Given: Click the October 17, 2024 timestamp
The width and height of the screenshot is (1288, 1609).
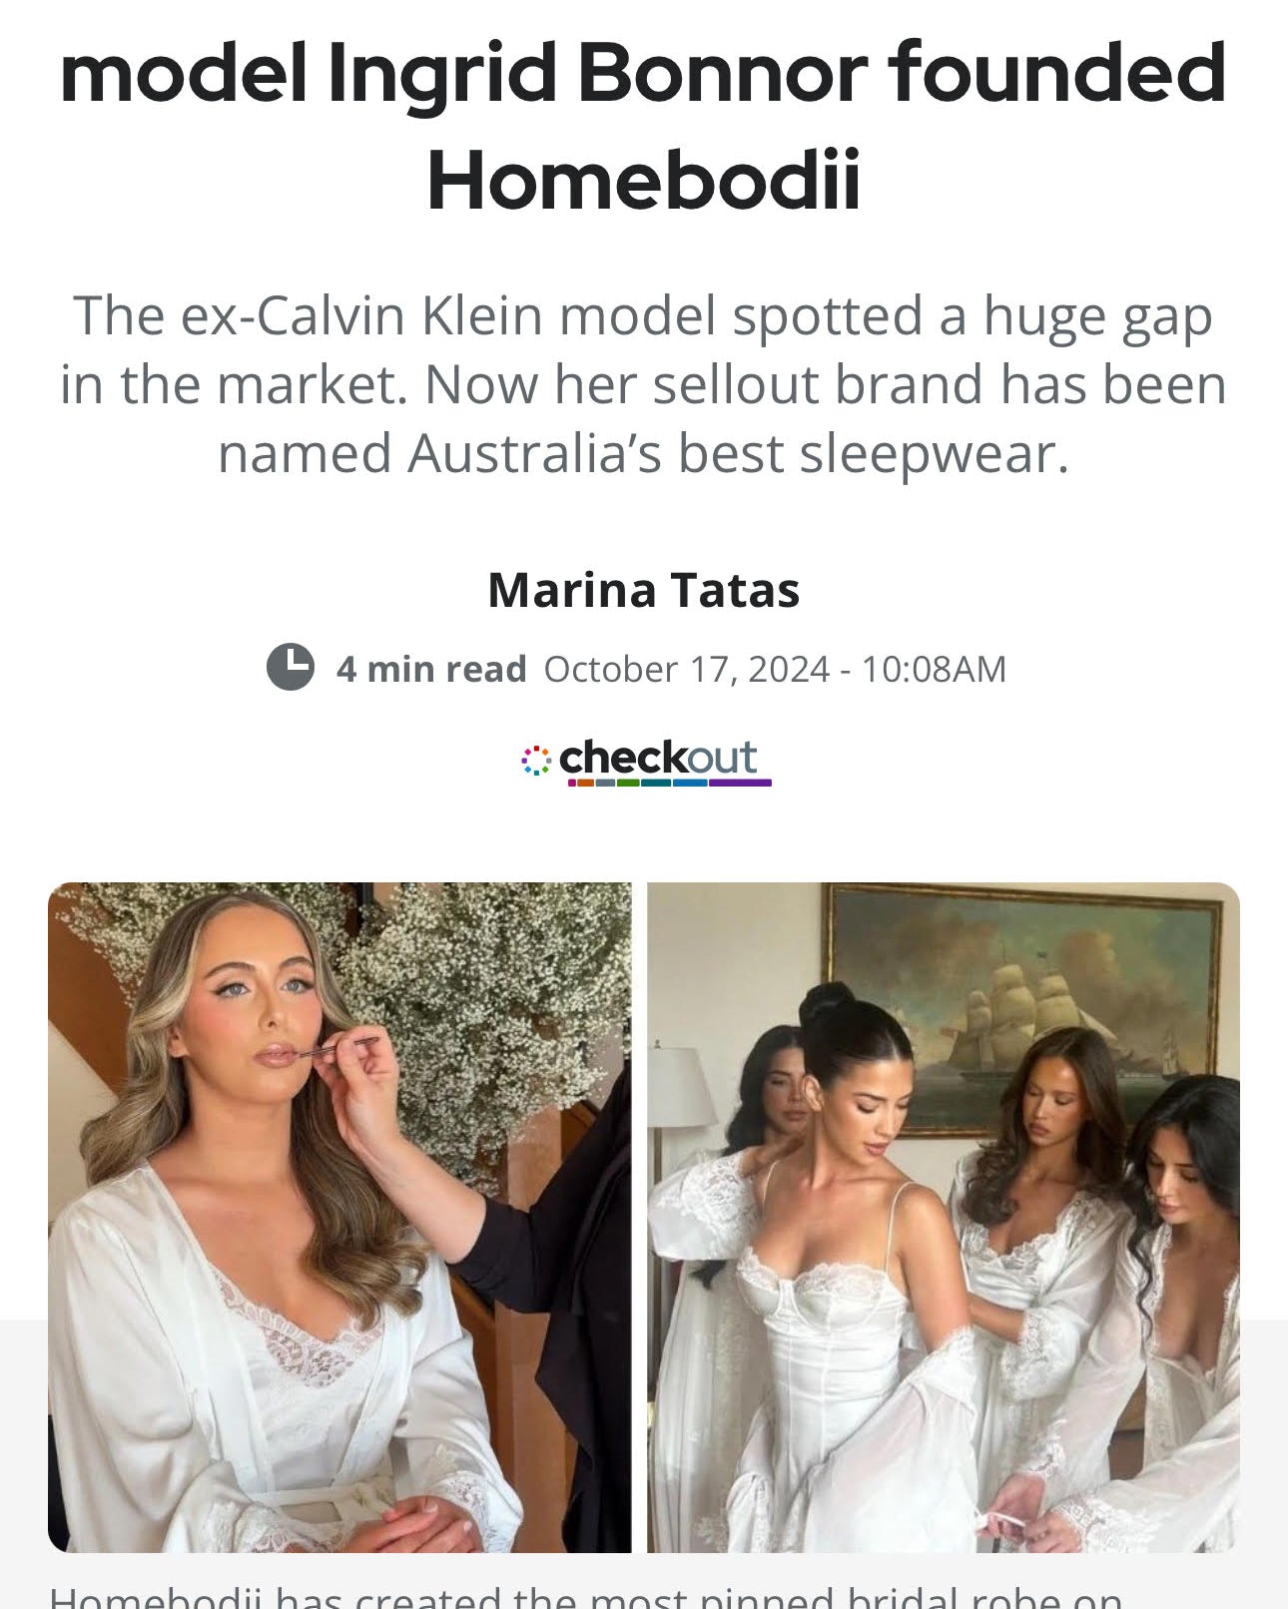Looking at the screenshot, I should point(686,669).
